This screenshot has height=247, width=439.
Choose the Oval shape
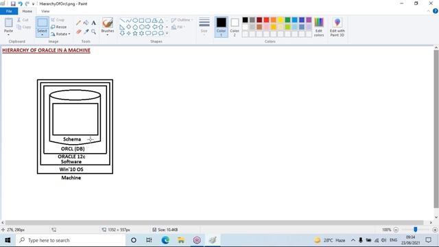pos(135,21)
